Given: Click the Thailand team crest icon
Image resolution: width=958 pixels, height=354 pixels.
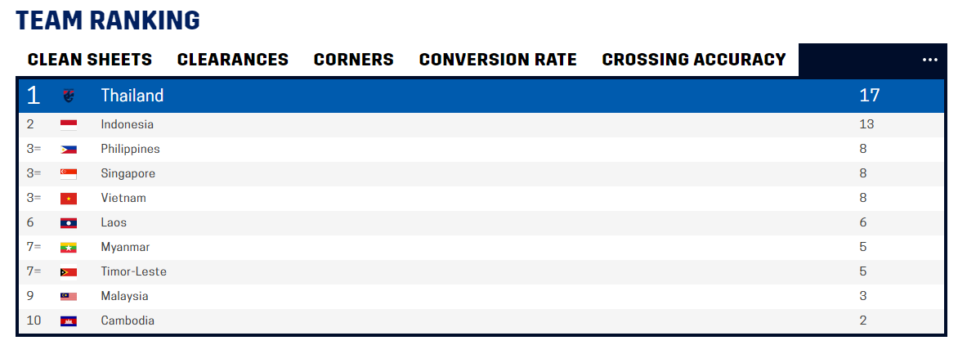Looking at the screenshot, I should pyautogui.click(x=68, y=96).
